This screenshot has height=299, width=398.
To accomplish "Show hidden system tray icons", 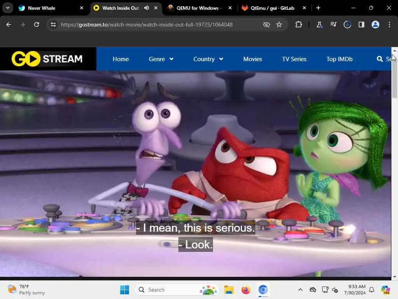I will (300, 290).
